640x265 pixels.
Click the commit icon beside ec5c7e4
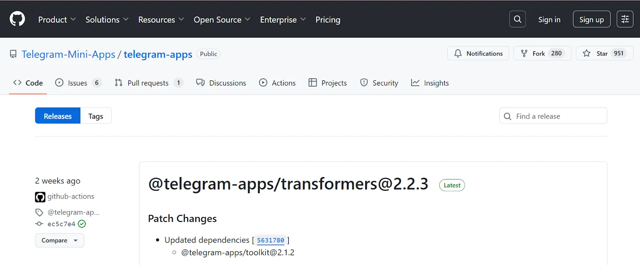click(x=39, y=224)
